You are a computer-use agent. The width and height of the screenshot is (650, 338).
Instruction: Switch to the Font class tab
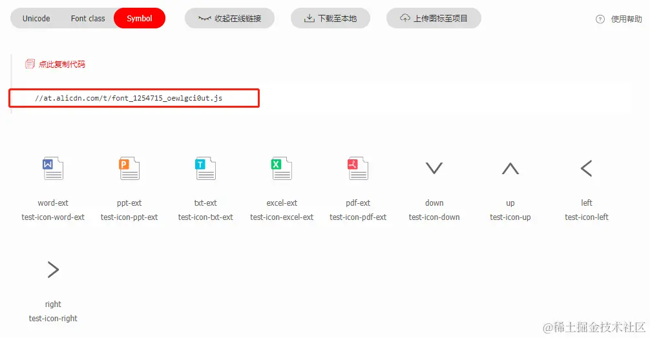coord(88,18)
